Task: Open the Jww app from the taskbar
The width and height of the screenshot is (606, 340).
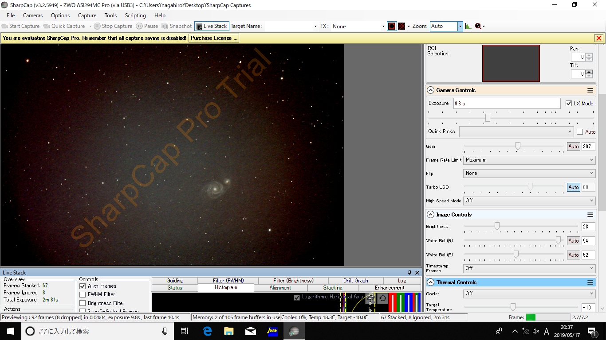Action: [272, 331]
